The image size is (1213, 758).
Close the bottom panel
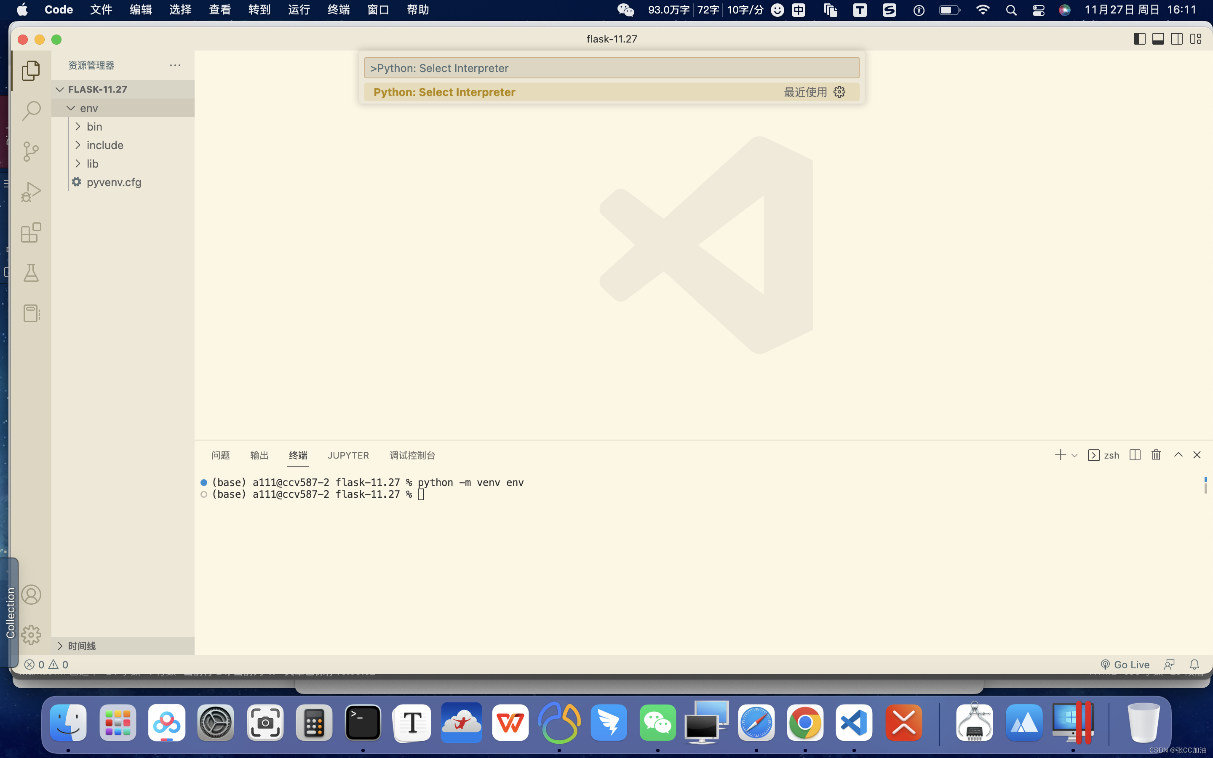pos(1197,455)
